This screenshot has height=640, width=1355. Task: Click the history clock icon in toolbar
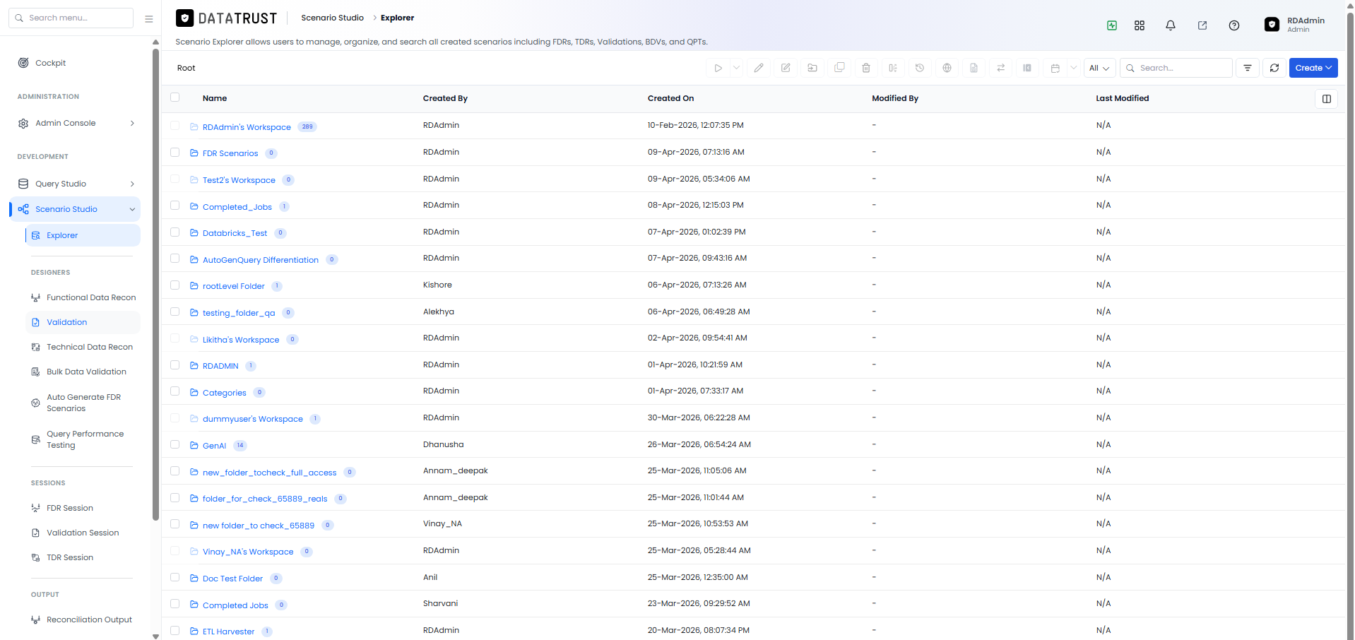click(x=920, y=68)
